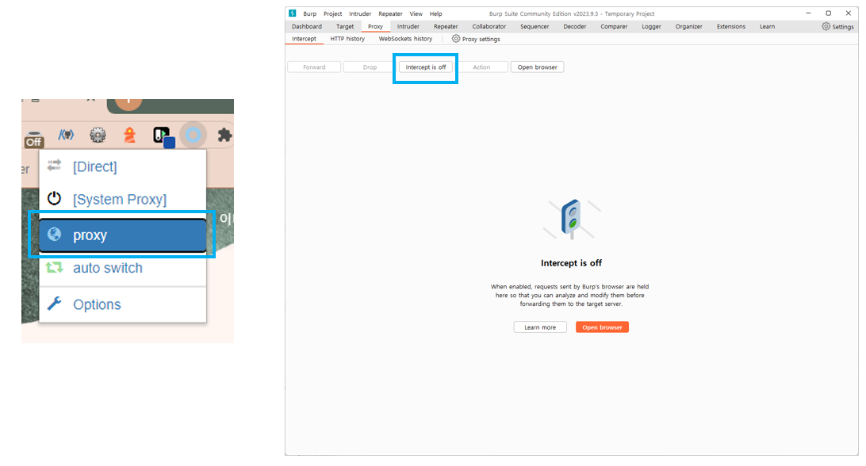Switch to the Target tab
866x466 pixels.
345,26
